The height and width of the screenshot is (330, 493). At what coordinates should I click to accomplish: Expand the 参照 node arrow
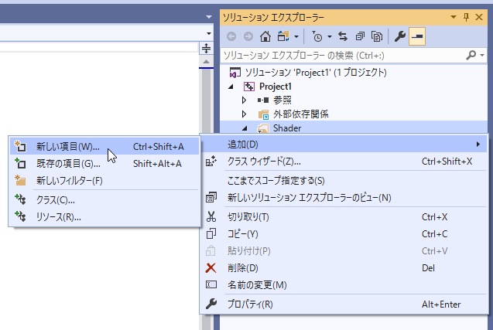coord(245,100)
